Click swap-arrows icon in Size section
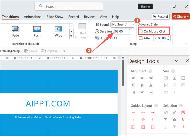 click(x=183, y=85)
